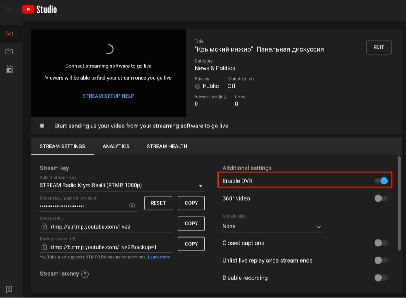406x299 pixels.
Task: Open the Stream Health tab
Action: 167,147
